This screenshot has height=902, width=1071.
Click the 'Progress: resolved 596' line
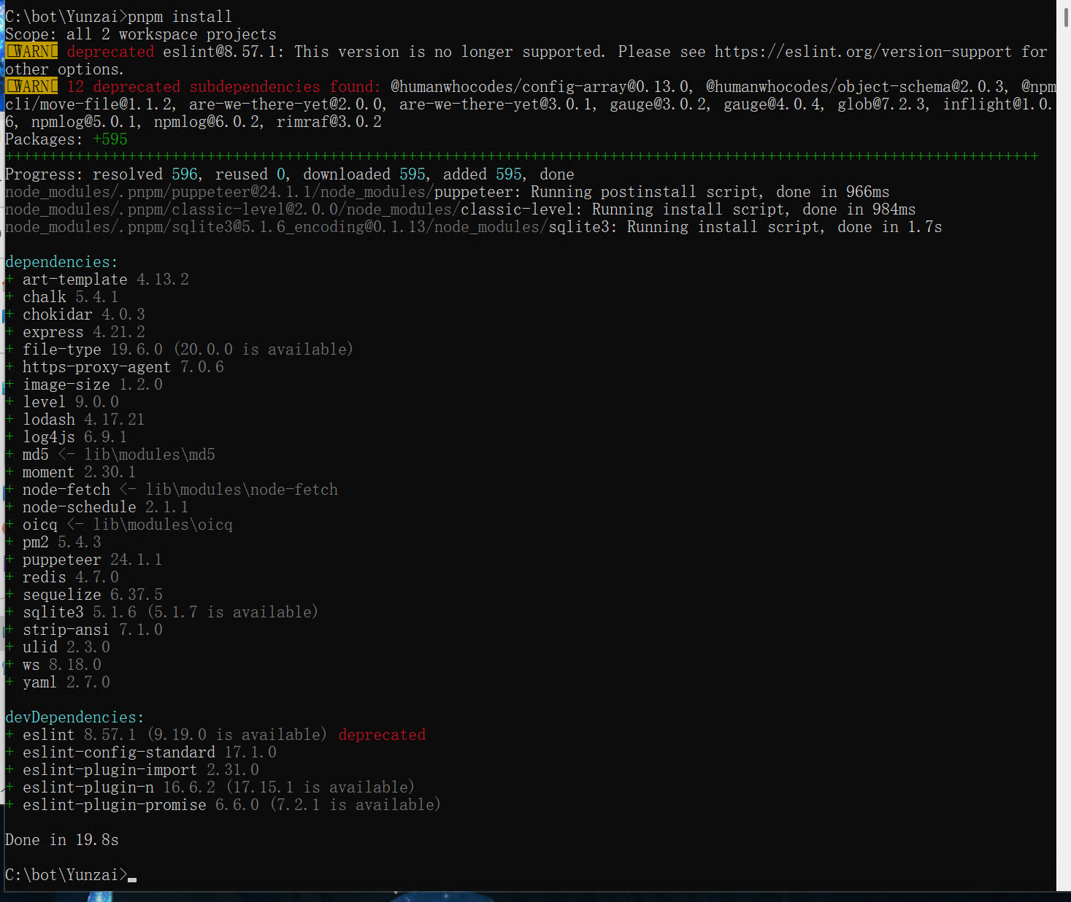(290, 174)
